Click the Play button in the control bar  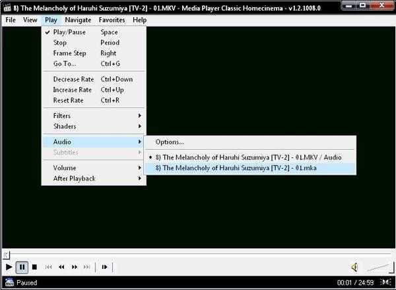coord(9,267)
